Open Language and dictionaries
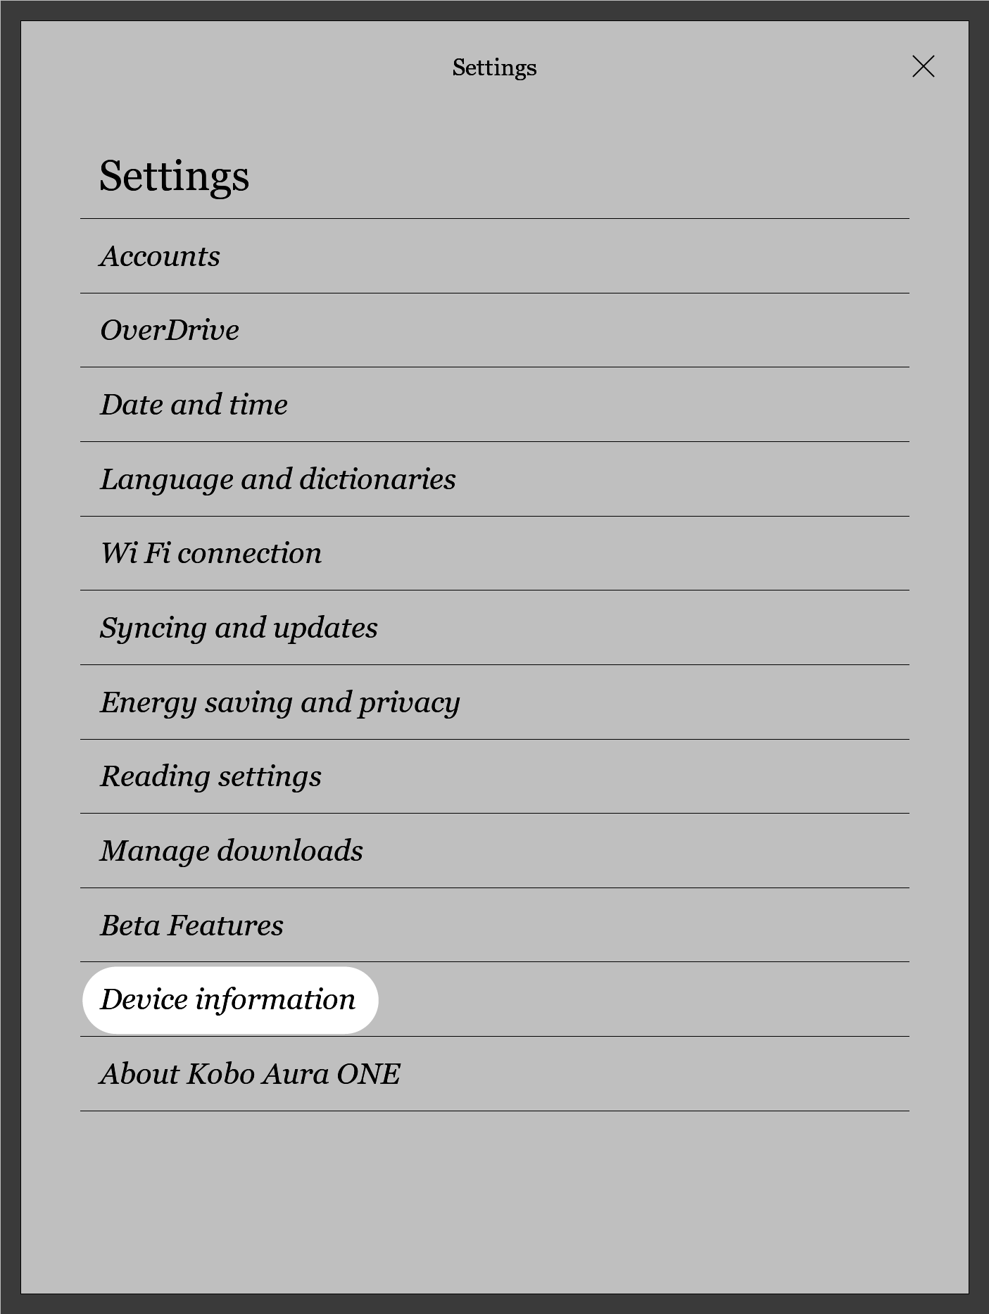This screenshot has height=1314, width=989. [277, 479]
